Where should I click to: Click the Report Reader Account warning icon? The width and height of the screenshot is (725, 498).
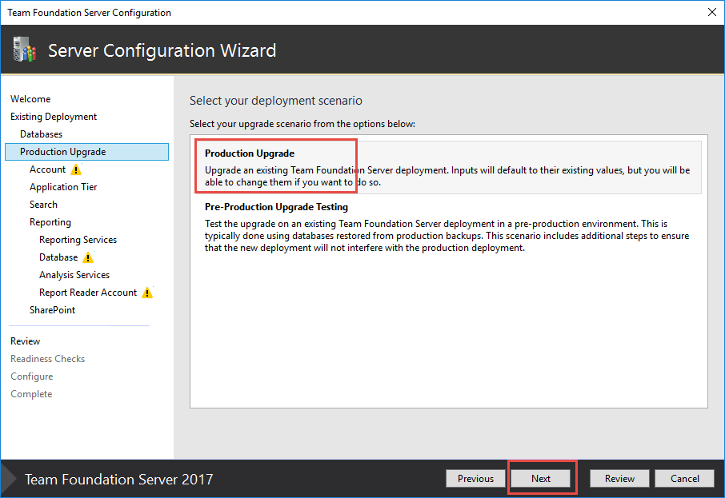[147, 293]
